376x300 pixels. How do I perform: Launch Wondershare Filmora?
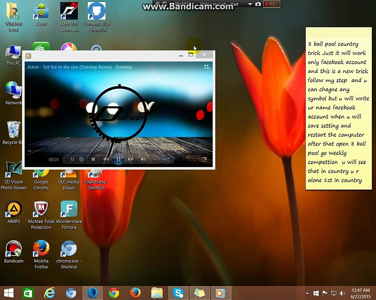(x=69, y=215)
